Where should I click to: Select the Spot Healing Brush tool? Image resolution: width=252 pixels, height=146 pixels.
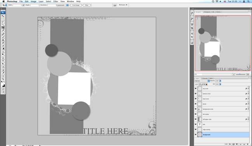point(3,34)
